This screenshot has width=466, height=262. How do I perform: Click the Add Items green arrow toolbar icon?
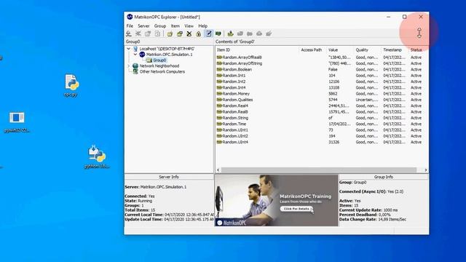coord(230,33)
